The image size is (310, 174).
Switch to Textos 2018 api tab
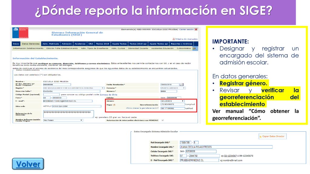pos(138,44)
